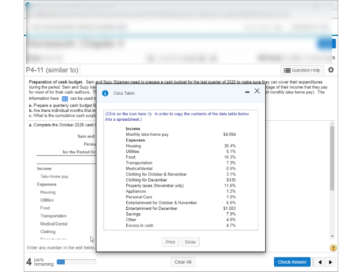Click the Take-home pay row in budget form
Viewport: 362px width, 272px height.
[x=54, y=176]
